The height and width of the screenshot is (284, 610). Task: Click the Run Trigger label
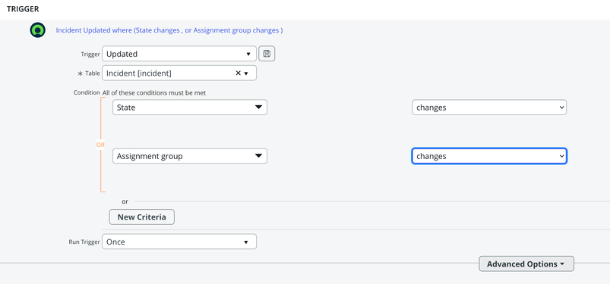(84, 242)
